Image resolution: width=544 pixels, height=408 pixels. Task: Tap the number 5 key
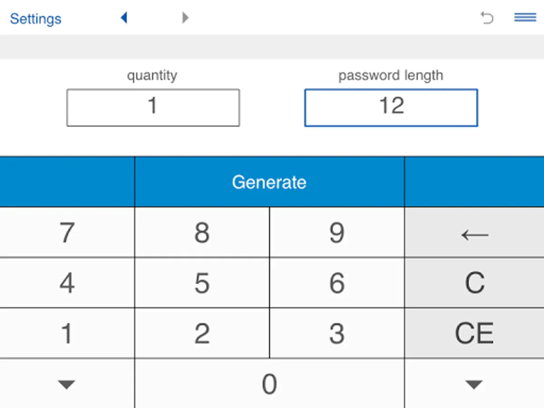tap(202, 283)
